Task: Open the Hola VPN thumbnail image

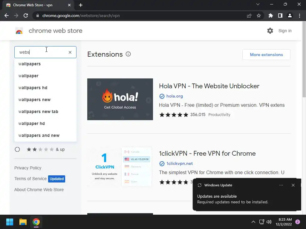Action: tap(120, 99)
